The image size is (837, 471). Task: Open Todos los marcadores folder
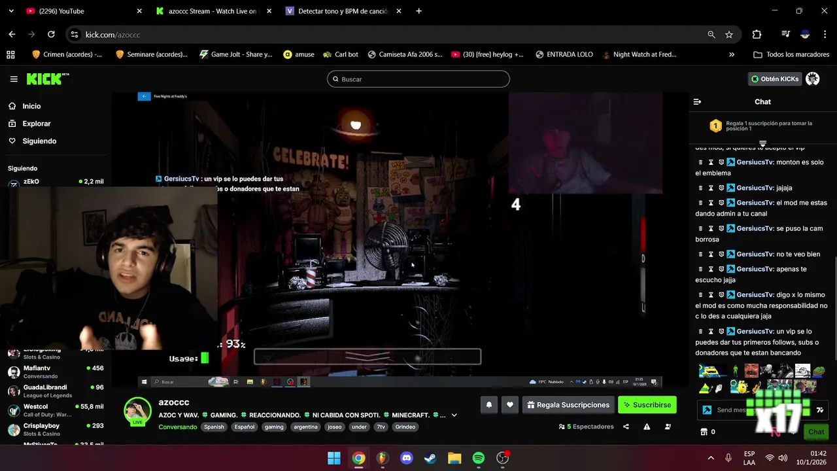(x=792, y=55)
